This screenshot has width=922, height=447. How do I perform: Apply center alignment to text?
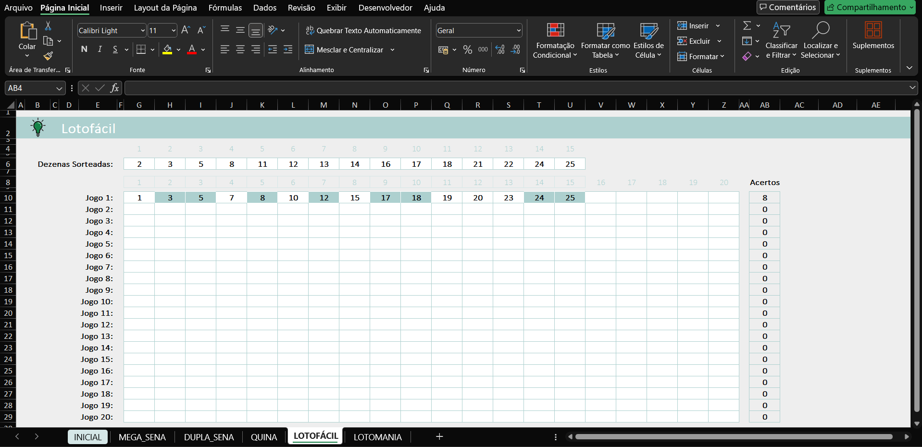click(240, 49)
